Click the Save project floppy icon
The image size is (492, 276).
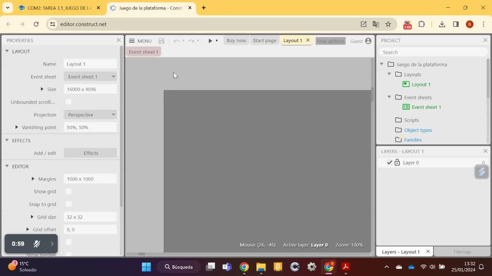pyautogui.click(x=161, y=41)
